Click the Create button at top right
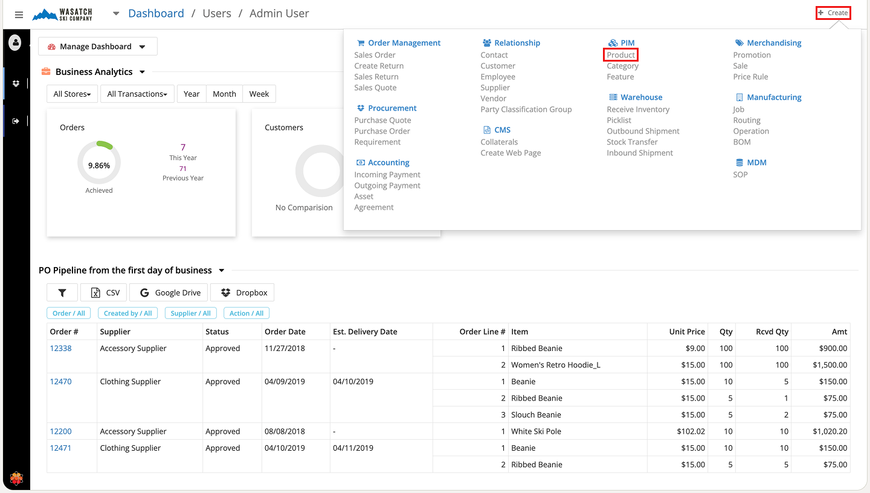The width and height of the screenshot is (870, 493). pos(833,13)
